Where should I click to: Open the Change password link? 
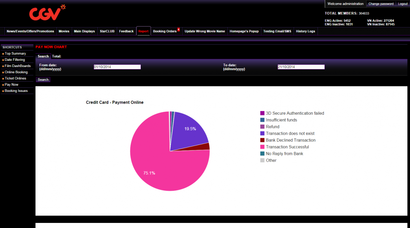(x=381, y=4)
